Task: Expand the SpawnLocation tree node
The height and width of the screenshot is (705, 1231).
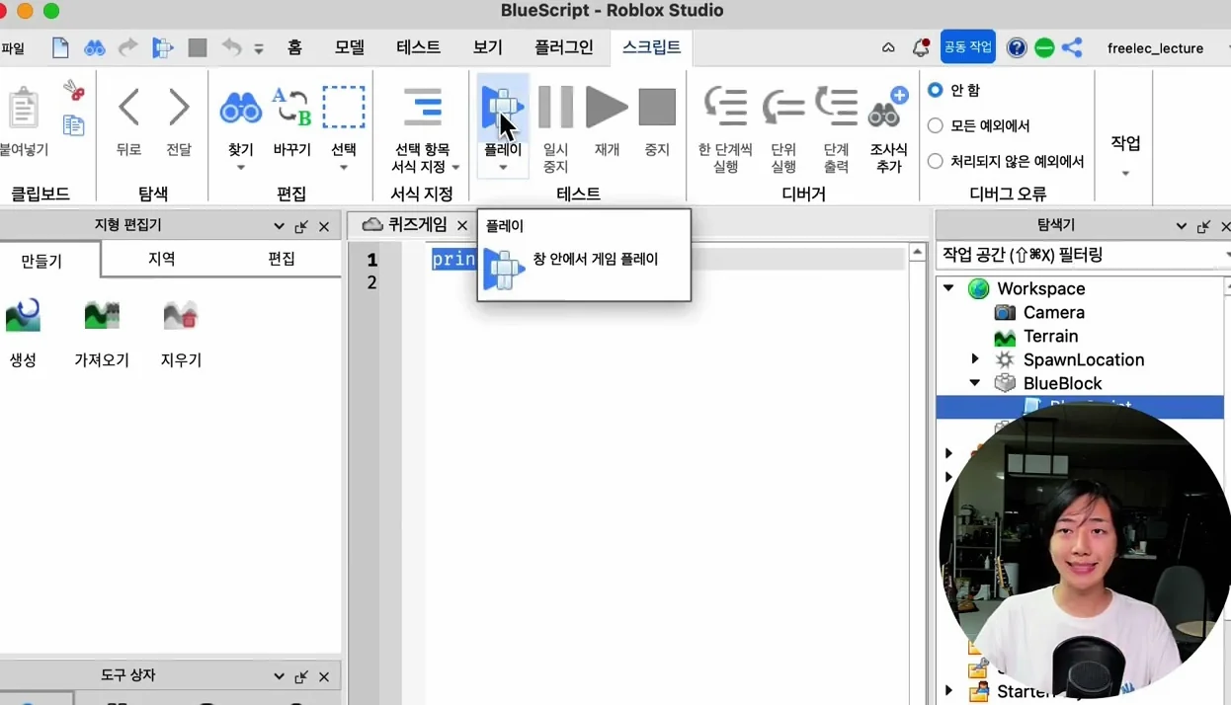Action: point(975,359)
